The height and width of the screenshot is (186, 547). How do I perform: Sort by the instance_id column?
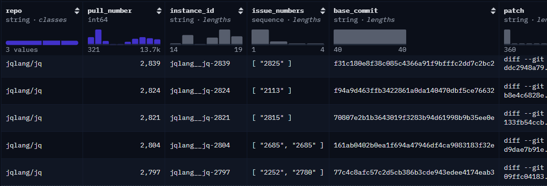tap(241, 11)
